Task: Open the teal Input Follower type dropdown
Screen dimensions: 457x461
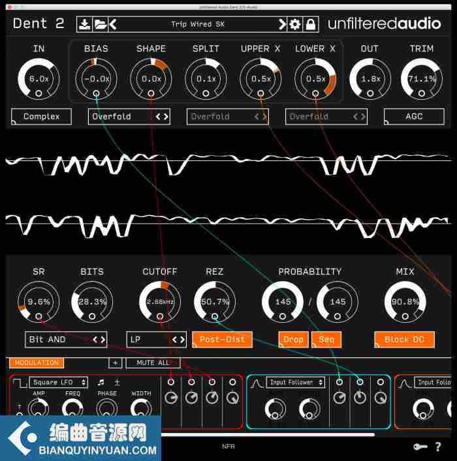Action: 296,382
